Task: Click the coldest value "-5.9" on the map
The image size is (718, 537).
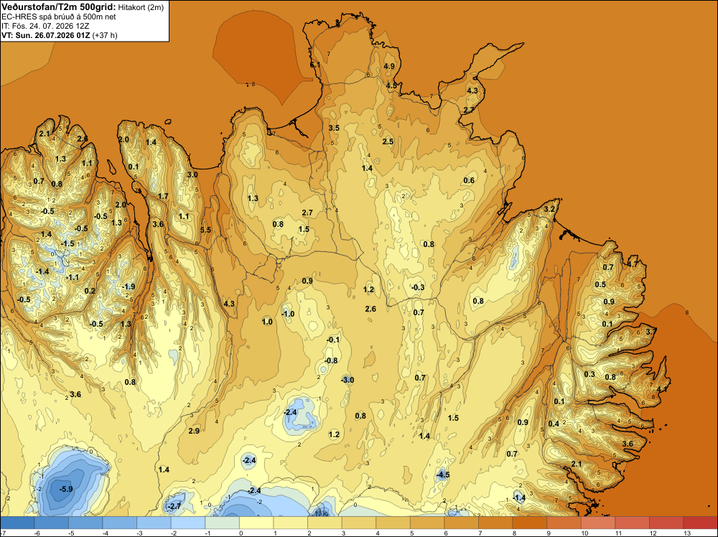Action: pyautogui.click(x=66, y=489)
